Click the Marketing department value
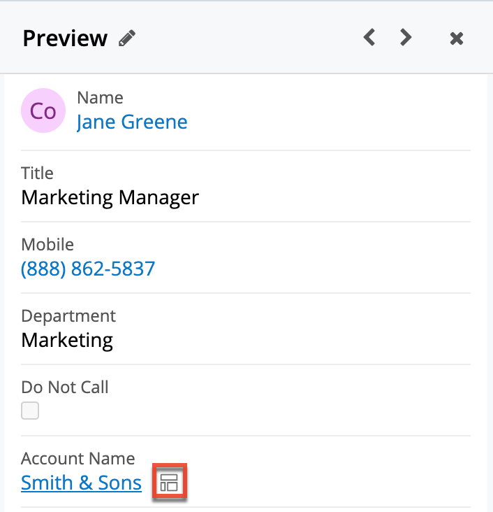The image size is (493, 512). click(x=67, y=340)
